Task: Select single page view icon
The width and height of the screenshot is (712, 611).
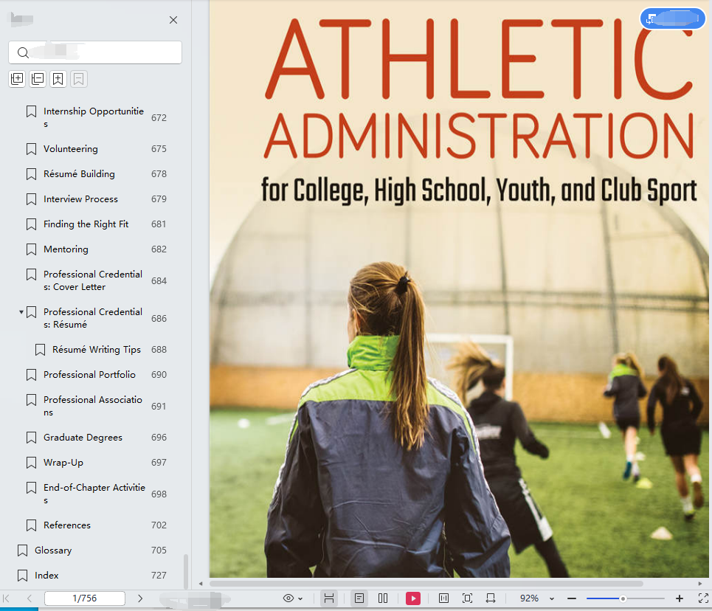Action: coord(359,598)
